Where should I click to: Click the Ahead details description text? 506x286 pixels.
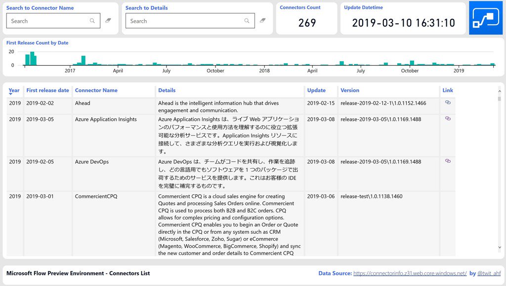pyautogui.click(x=218, y=107)
